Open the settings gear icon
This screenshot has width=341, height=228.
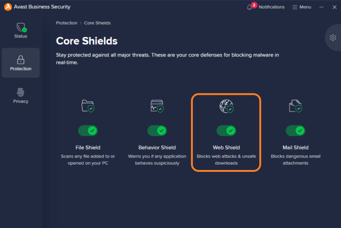coord(333,38)
